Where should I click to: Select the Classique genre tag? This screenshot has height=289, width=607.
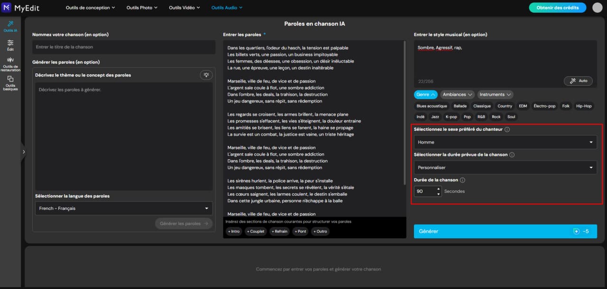[x=482, y=106]
